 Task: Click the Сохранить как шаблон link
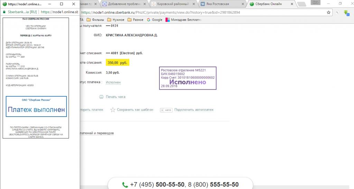click(135, 110)
